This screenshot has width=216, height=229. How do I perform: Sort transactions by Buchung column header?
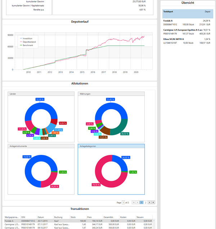pyautogui.click(x=62, y=217)
